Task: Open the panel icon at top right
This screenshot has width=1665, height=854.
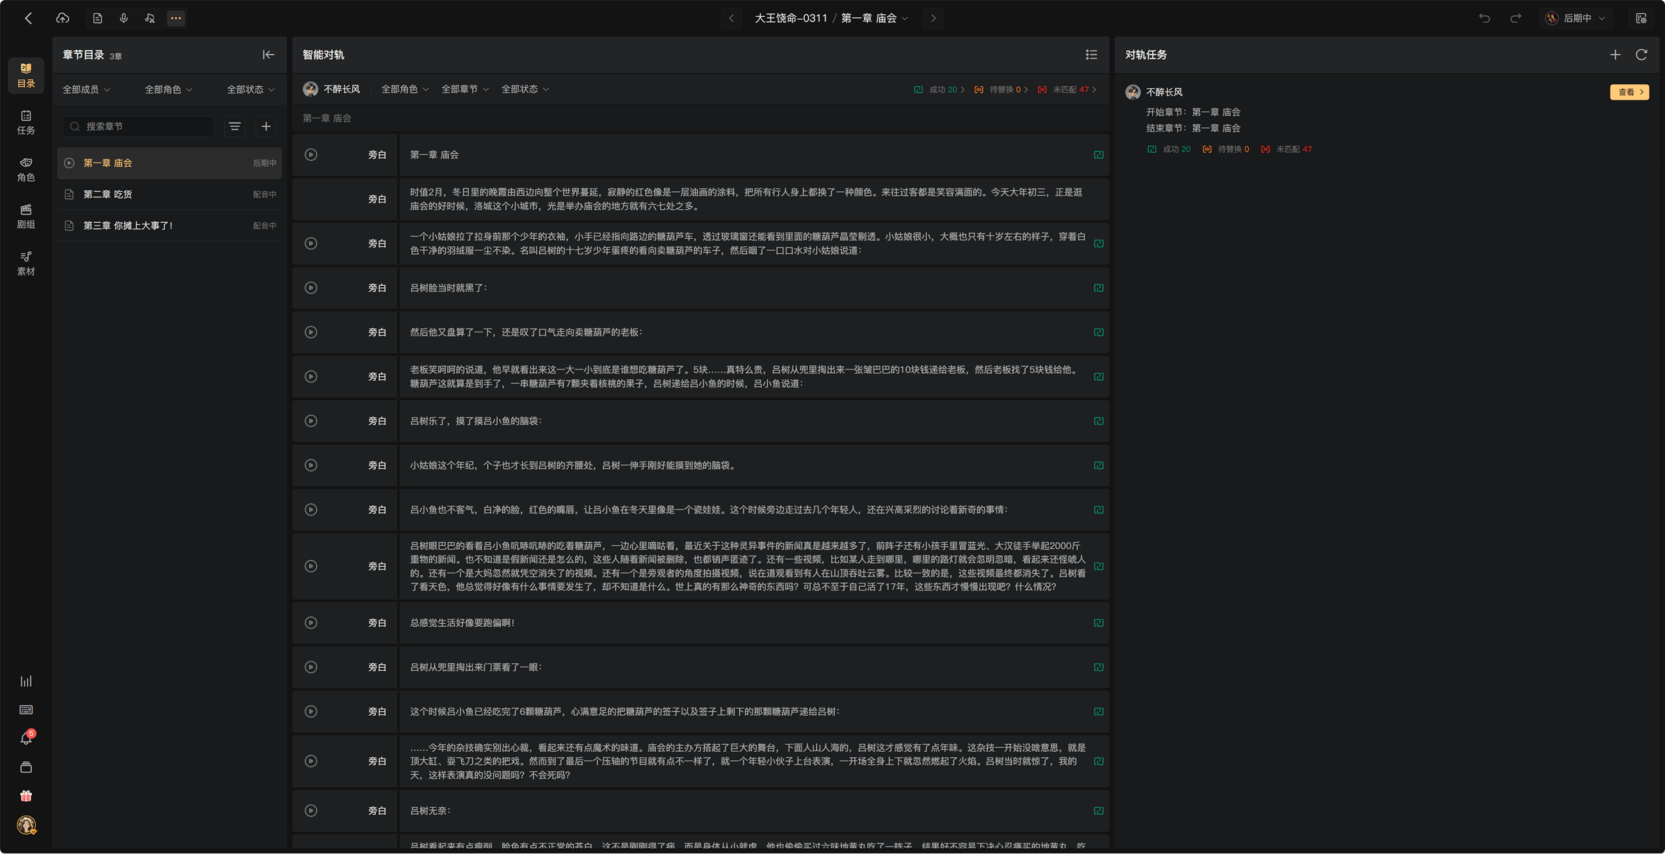Action: (x=1641, y=18)
